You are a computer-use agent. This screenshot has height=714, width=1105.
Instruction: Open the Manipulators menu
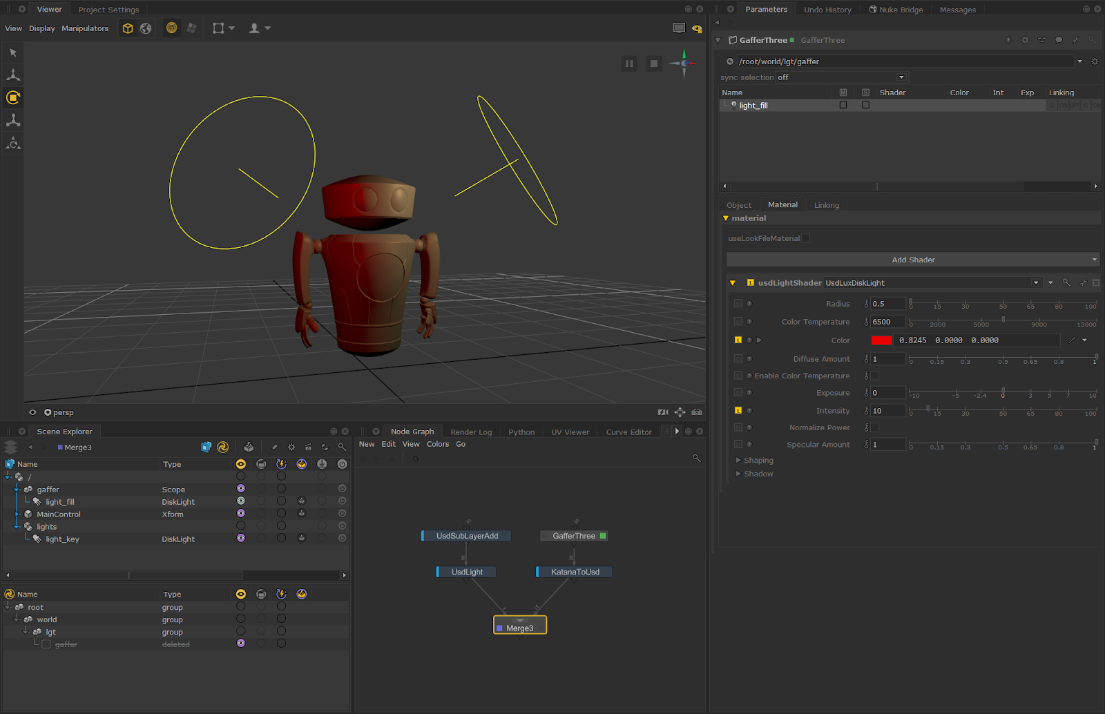pos(85,28)
